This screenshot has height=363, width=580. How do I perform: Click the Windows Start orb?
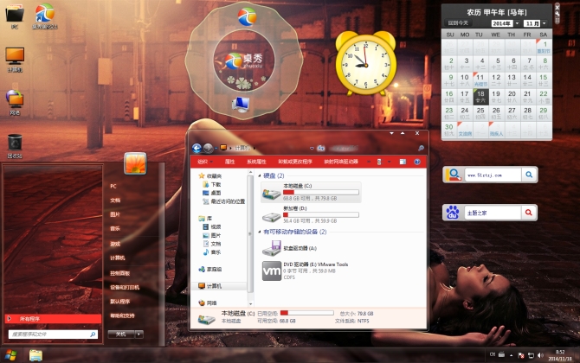coord(10,355)
